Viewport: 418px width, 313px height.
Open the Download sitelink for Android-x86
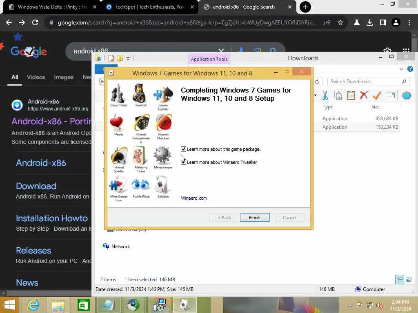36,186
